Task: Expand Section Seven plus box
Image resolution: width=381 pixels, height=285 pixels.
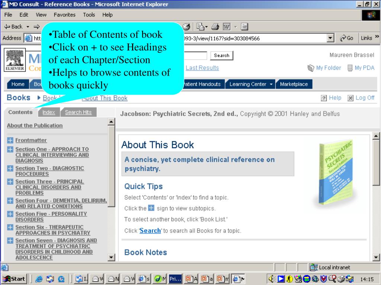Action: [10, 240]
